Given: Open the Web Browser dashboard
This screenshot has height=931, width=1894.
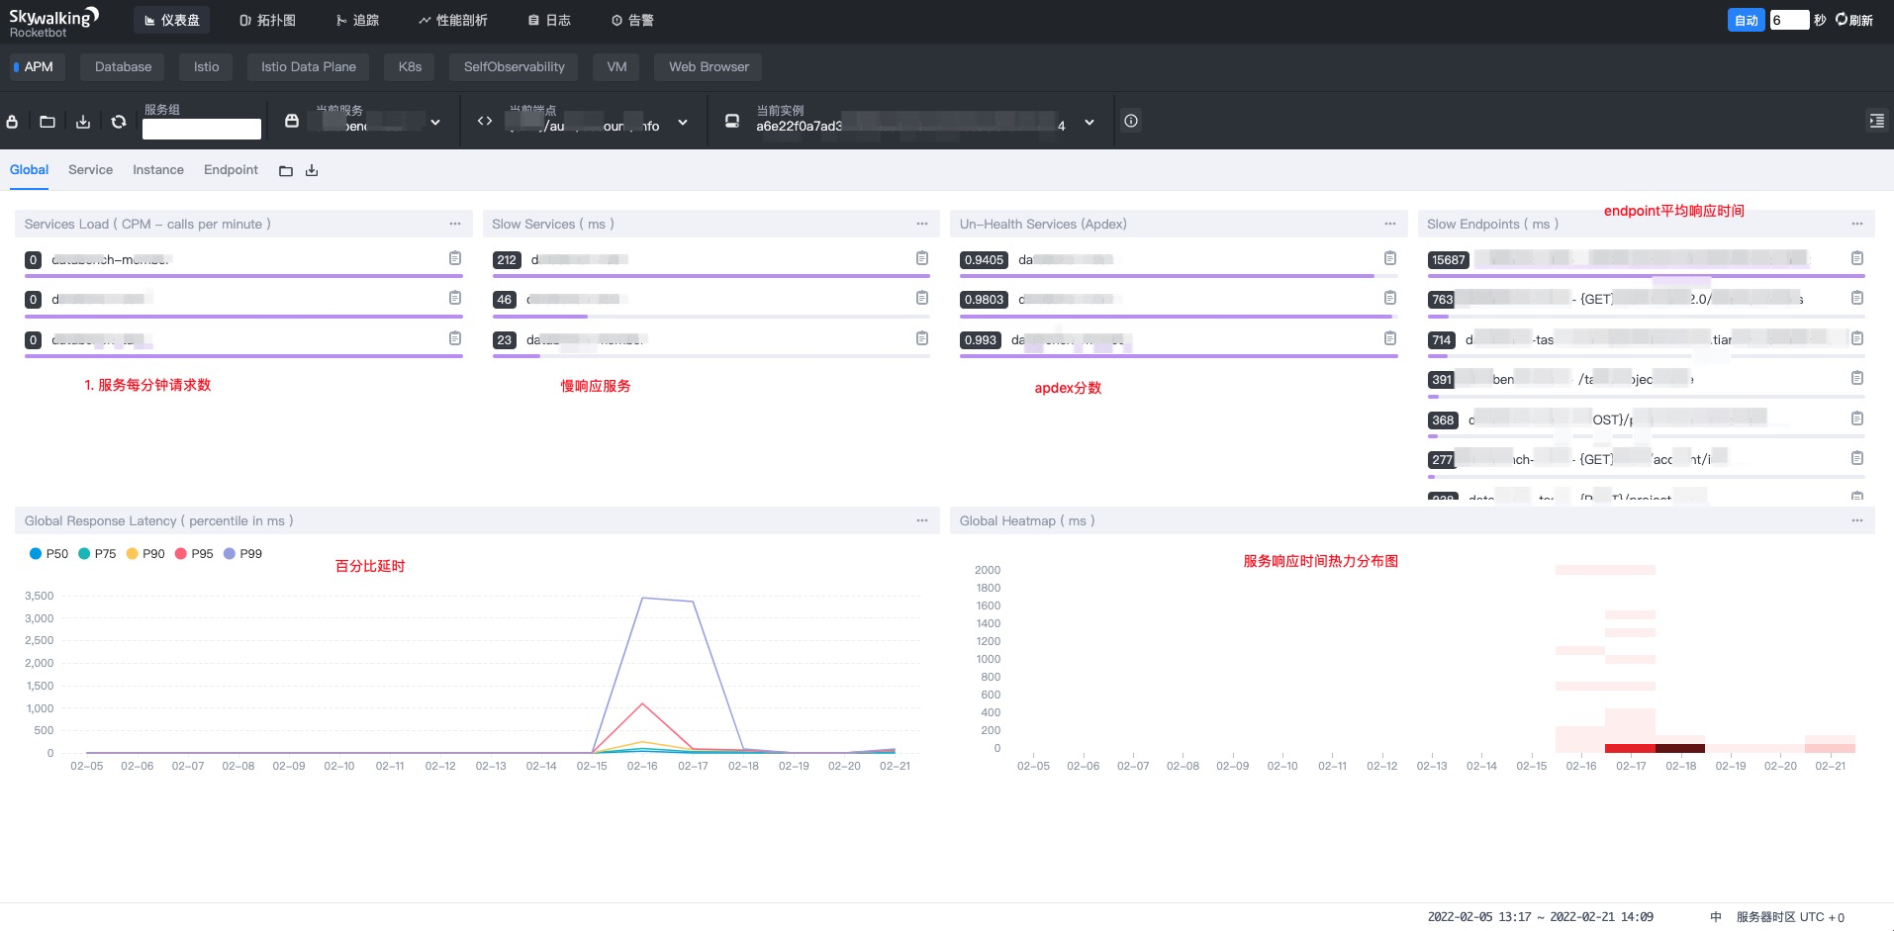Looking at the screenshot, I should [x=709, y=66].
